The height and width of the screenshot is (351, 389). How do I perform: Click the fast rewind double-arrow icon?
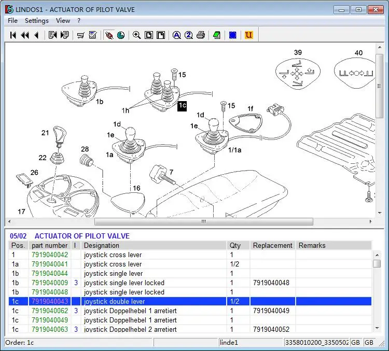25,35
